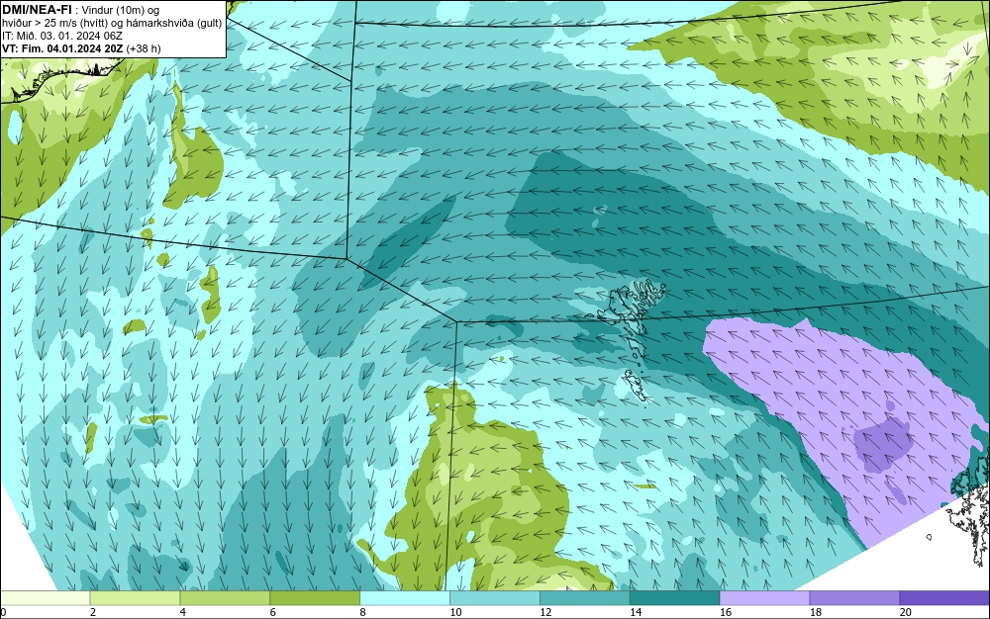Click the aqua 10–12 legend swatch

click(495, 598)
